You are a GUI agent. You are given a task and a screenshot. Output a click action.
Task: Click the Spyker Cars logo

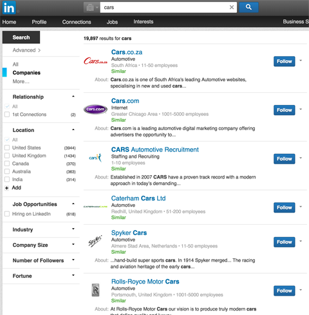pyautogui.click(x=95, y=241)
